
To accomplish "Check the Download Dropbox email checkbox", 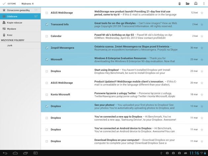I will pos(47,141).
